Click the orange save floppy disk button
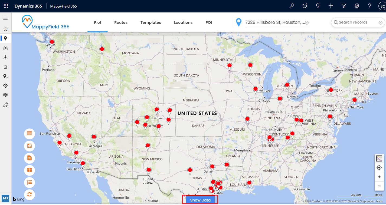Viewport: 386px width, 205px height. [x=30, y=146]
